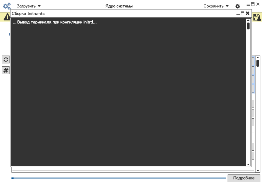The height and width of the screenshot is (184, 262).
Task: Click the main window scrollbar up arrow
Action: pyautogui.click(x=258, y=58)
